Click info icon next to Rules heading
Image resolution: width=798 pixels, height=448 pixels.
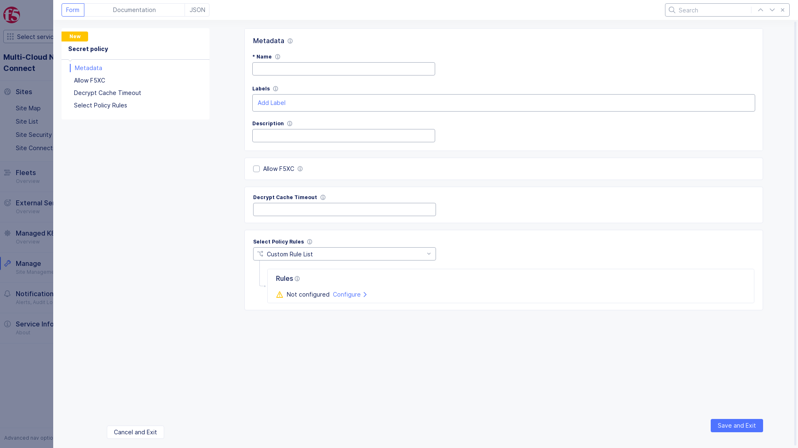click(297, 279)
